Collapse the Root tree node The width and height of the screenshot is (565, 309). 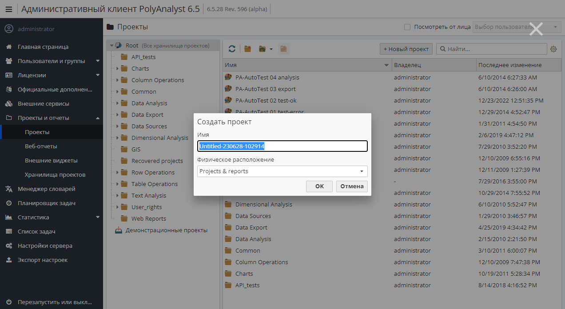click(x=112, y=45)
